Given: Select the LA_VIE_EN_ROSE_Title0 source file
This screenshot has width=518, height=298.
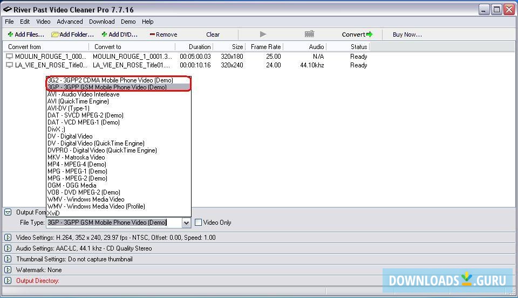Looking at the screenshot, I should [x=51, y=65].
